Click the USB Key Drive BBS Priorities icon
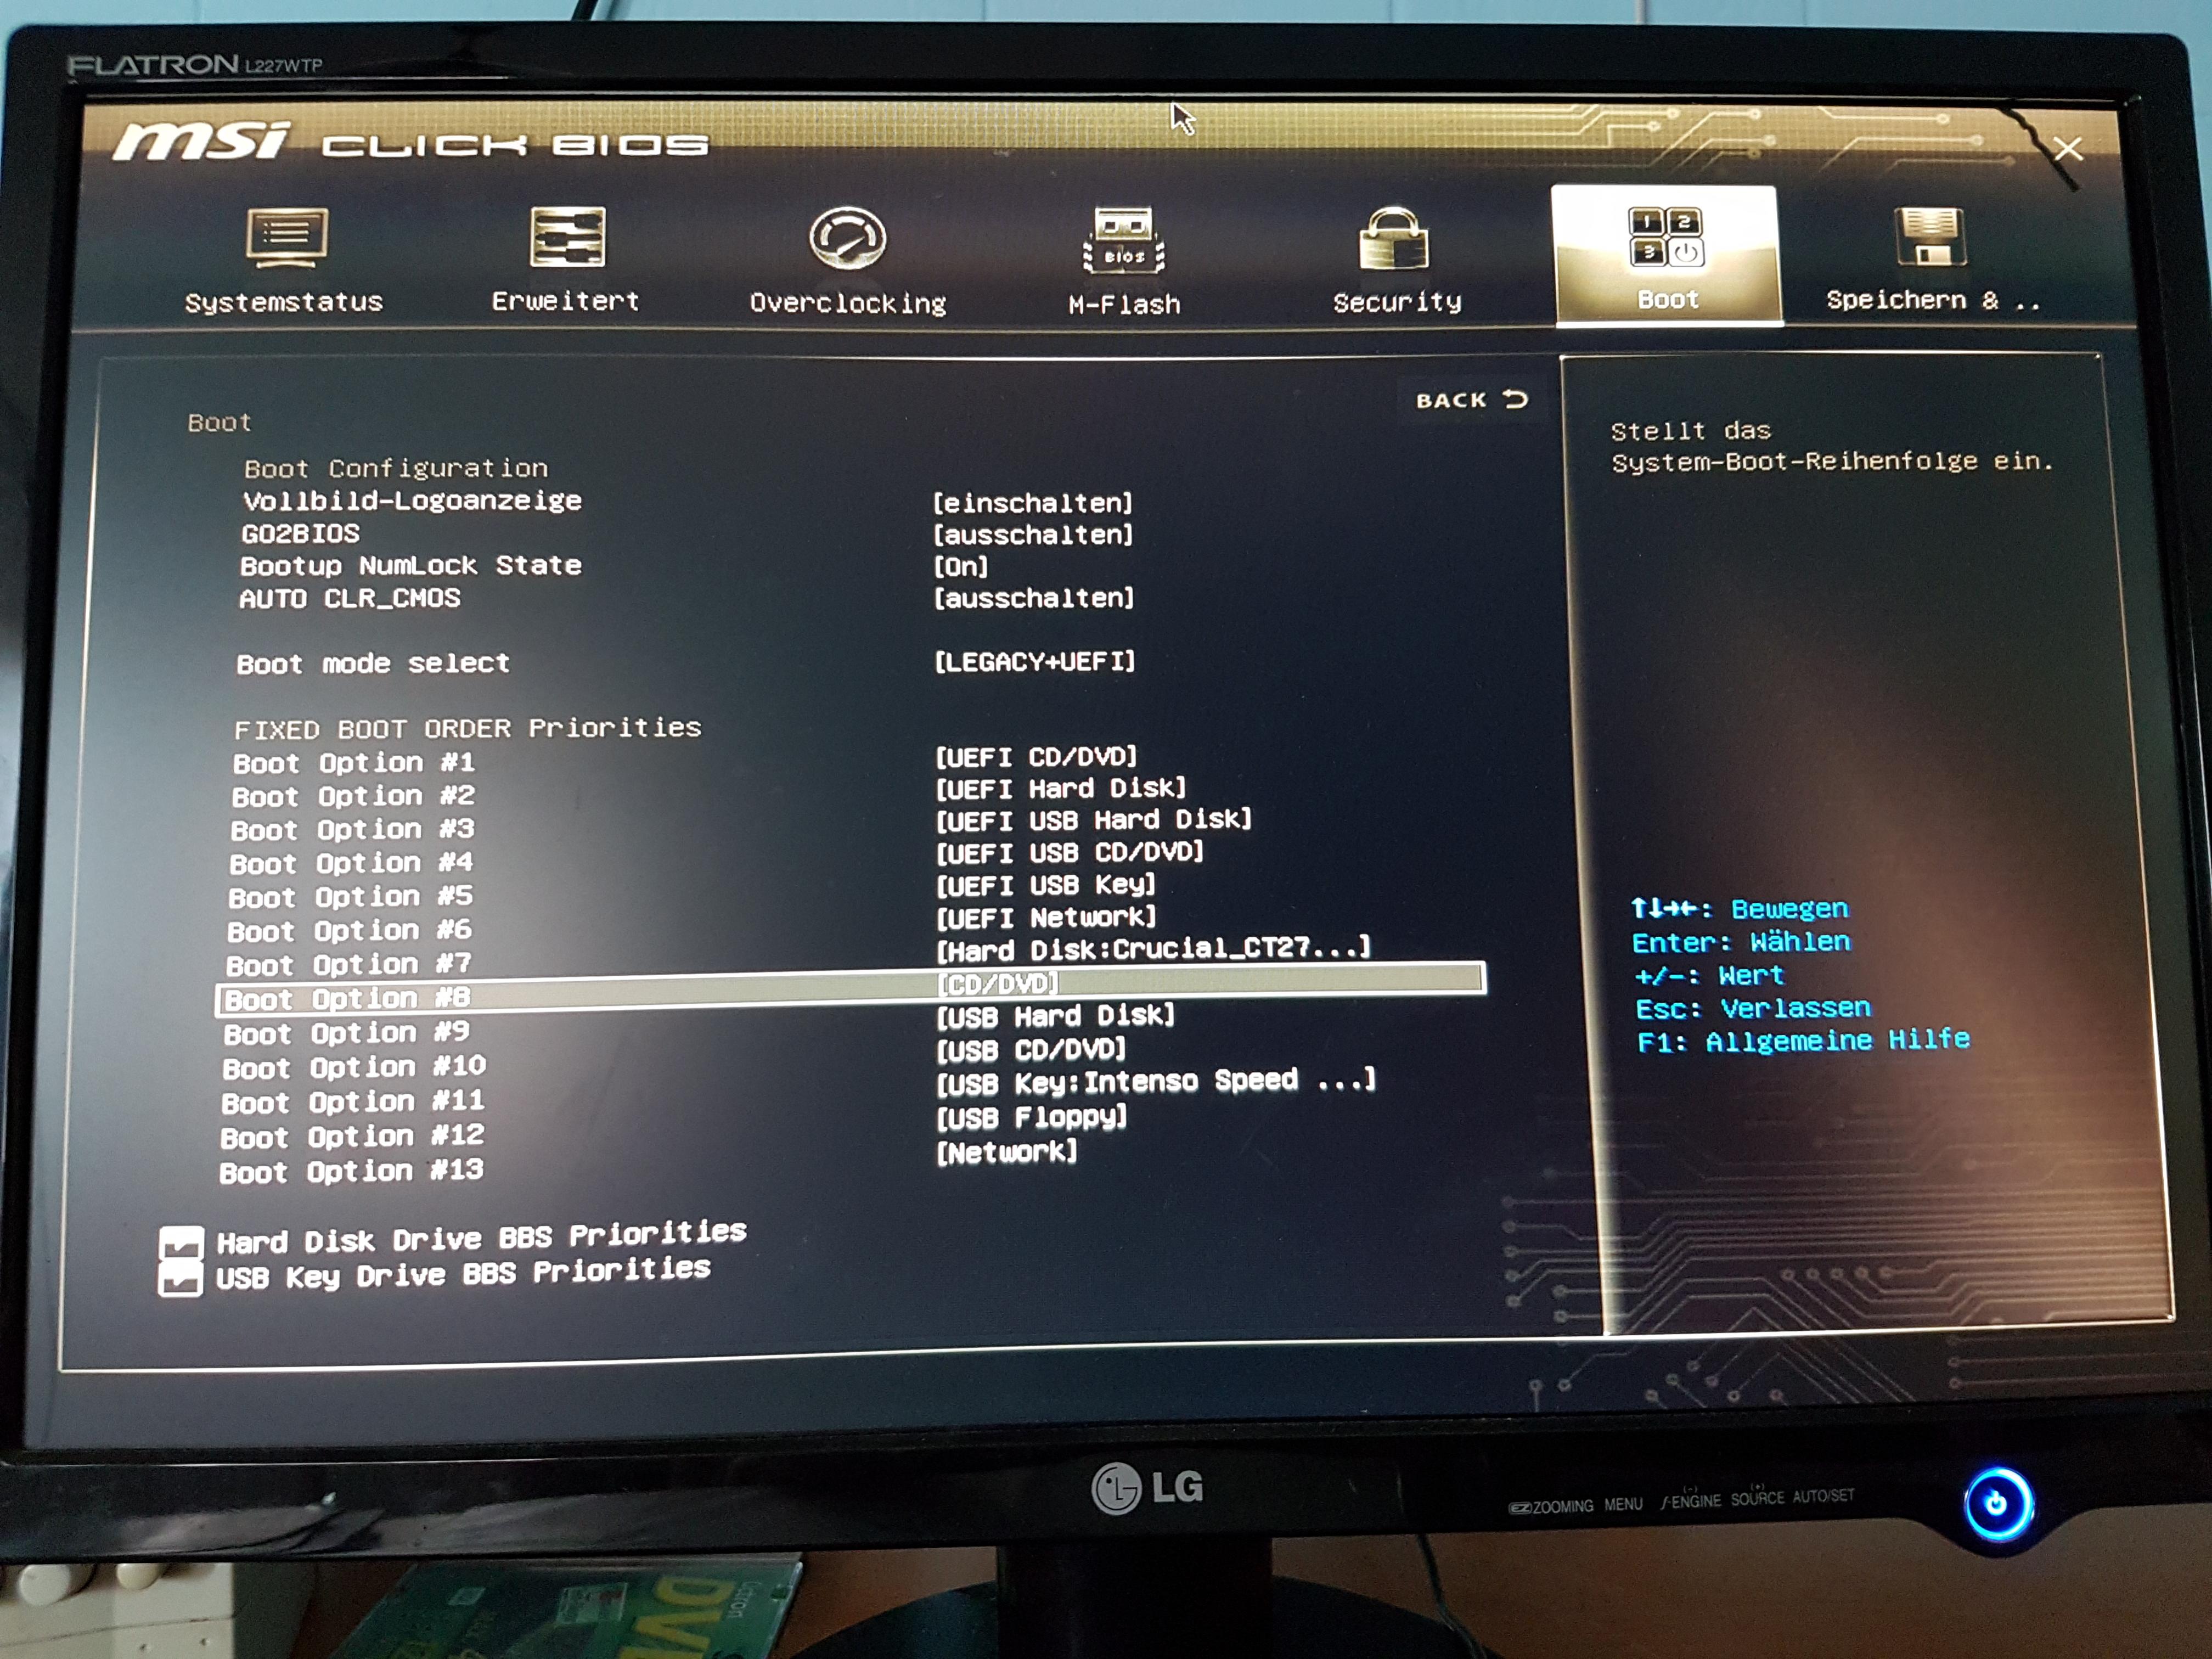2212x1659 pixels. 180,1279
